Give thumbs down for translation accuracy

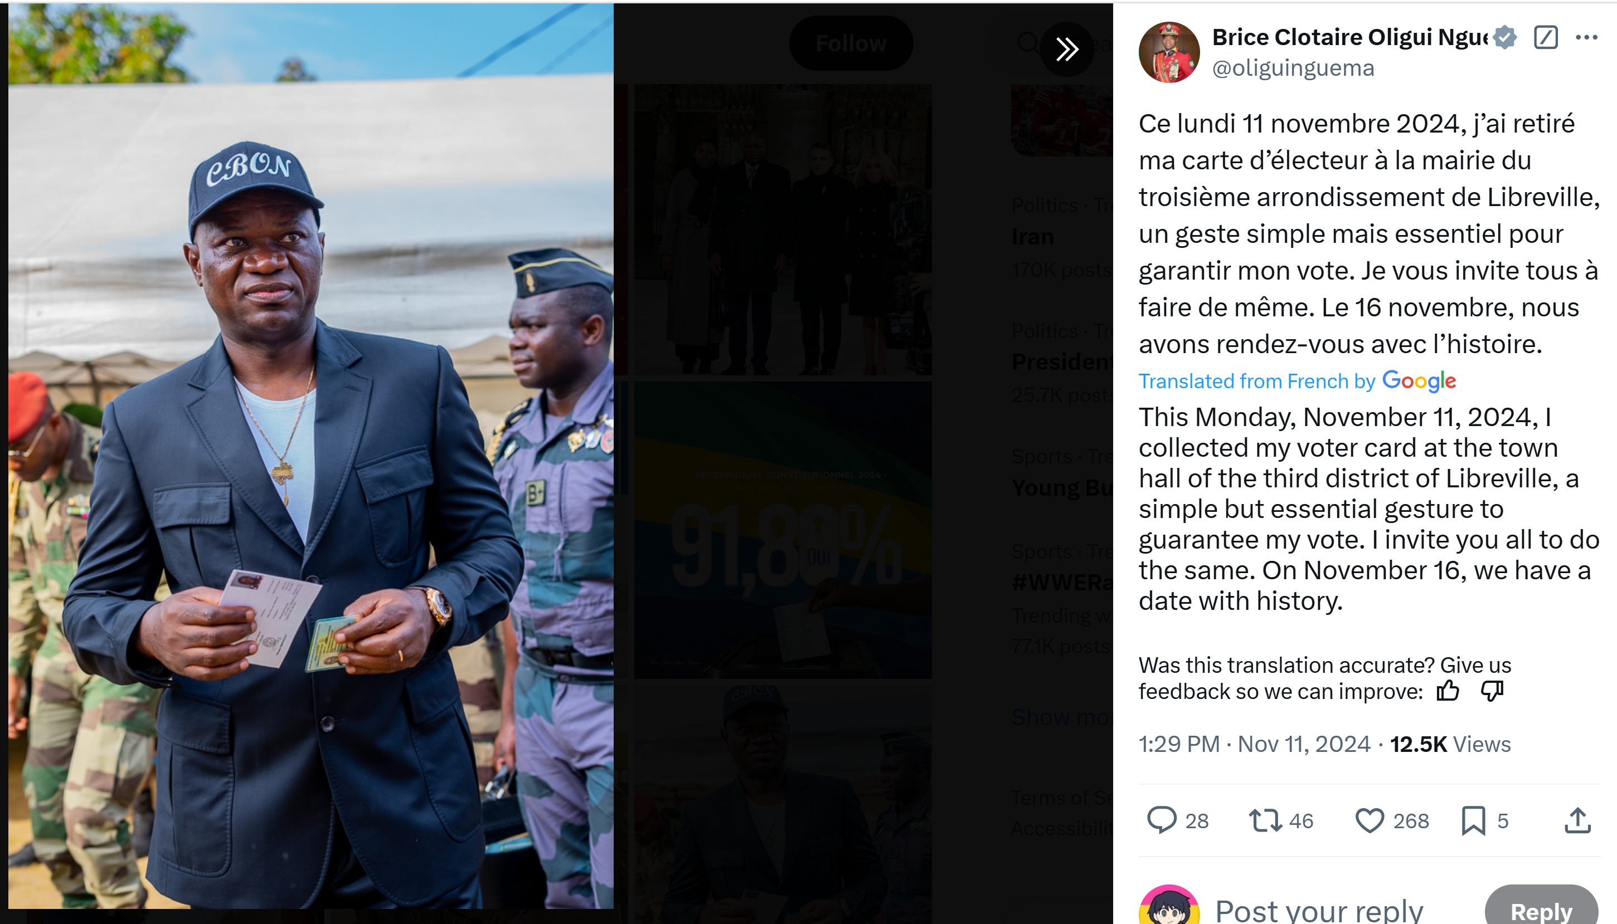pos(1492,691)
